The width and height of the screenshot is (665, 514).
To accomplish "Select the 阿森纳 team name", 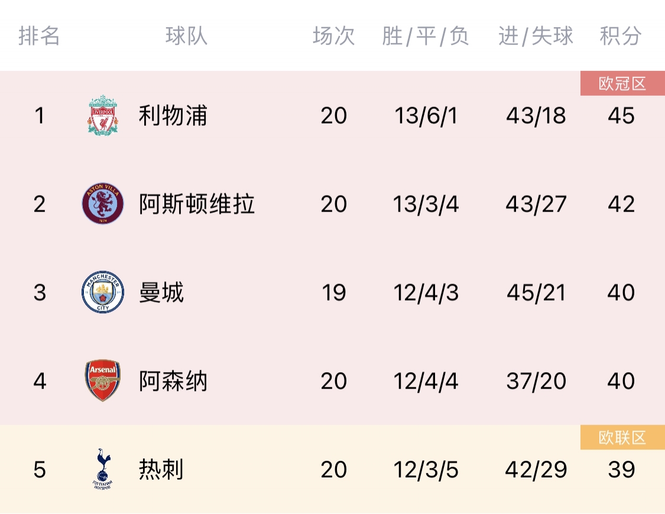I will [173, 380].
